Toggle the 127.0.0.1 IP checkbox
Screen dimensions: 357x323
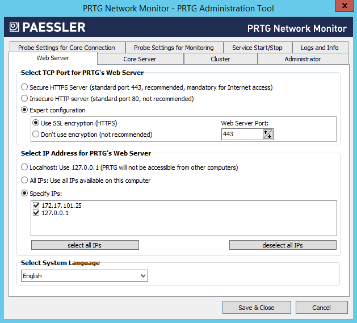click(x=36, y=213)
